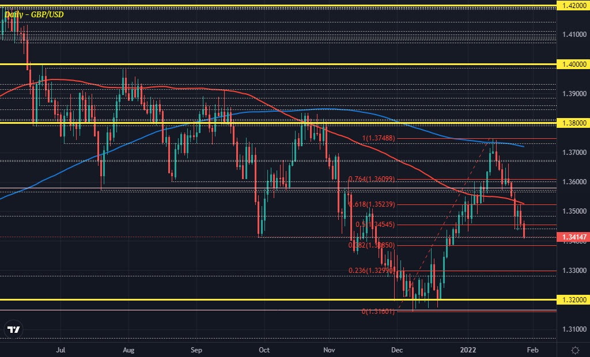Select the Fibonacci 0.236(1.32990) level label

click(x=372, y=271)
